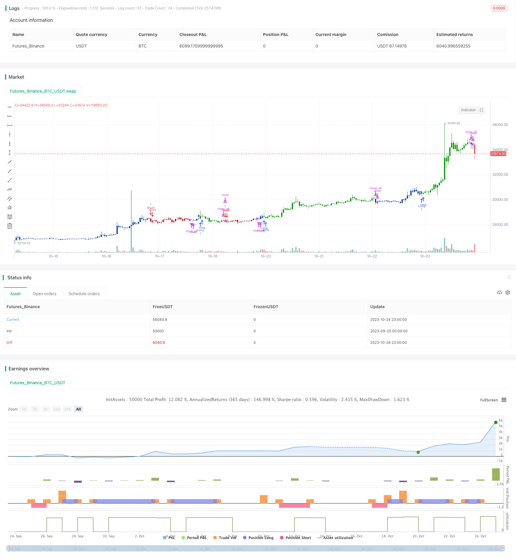Switch to the Futures_Binance_BTC_USDT:swap market tab
Viewport: 516px width, 560px height.
point(43,91)
